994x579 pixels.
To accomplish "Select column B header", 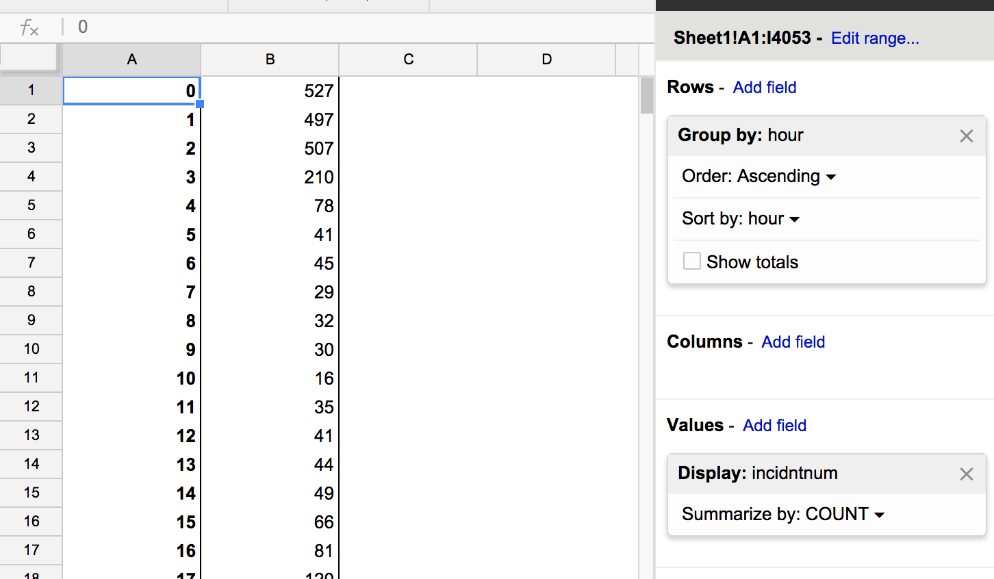I will [x=270, y=60].
